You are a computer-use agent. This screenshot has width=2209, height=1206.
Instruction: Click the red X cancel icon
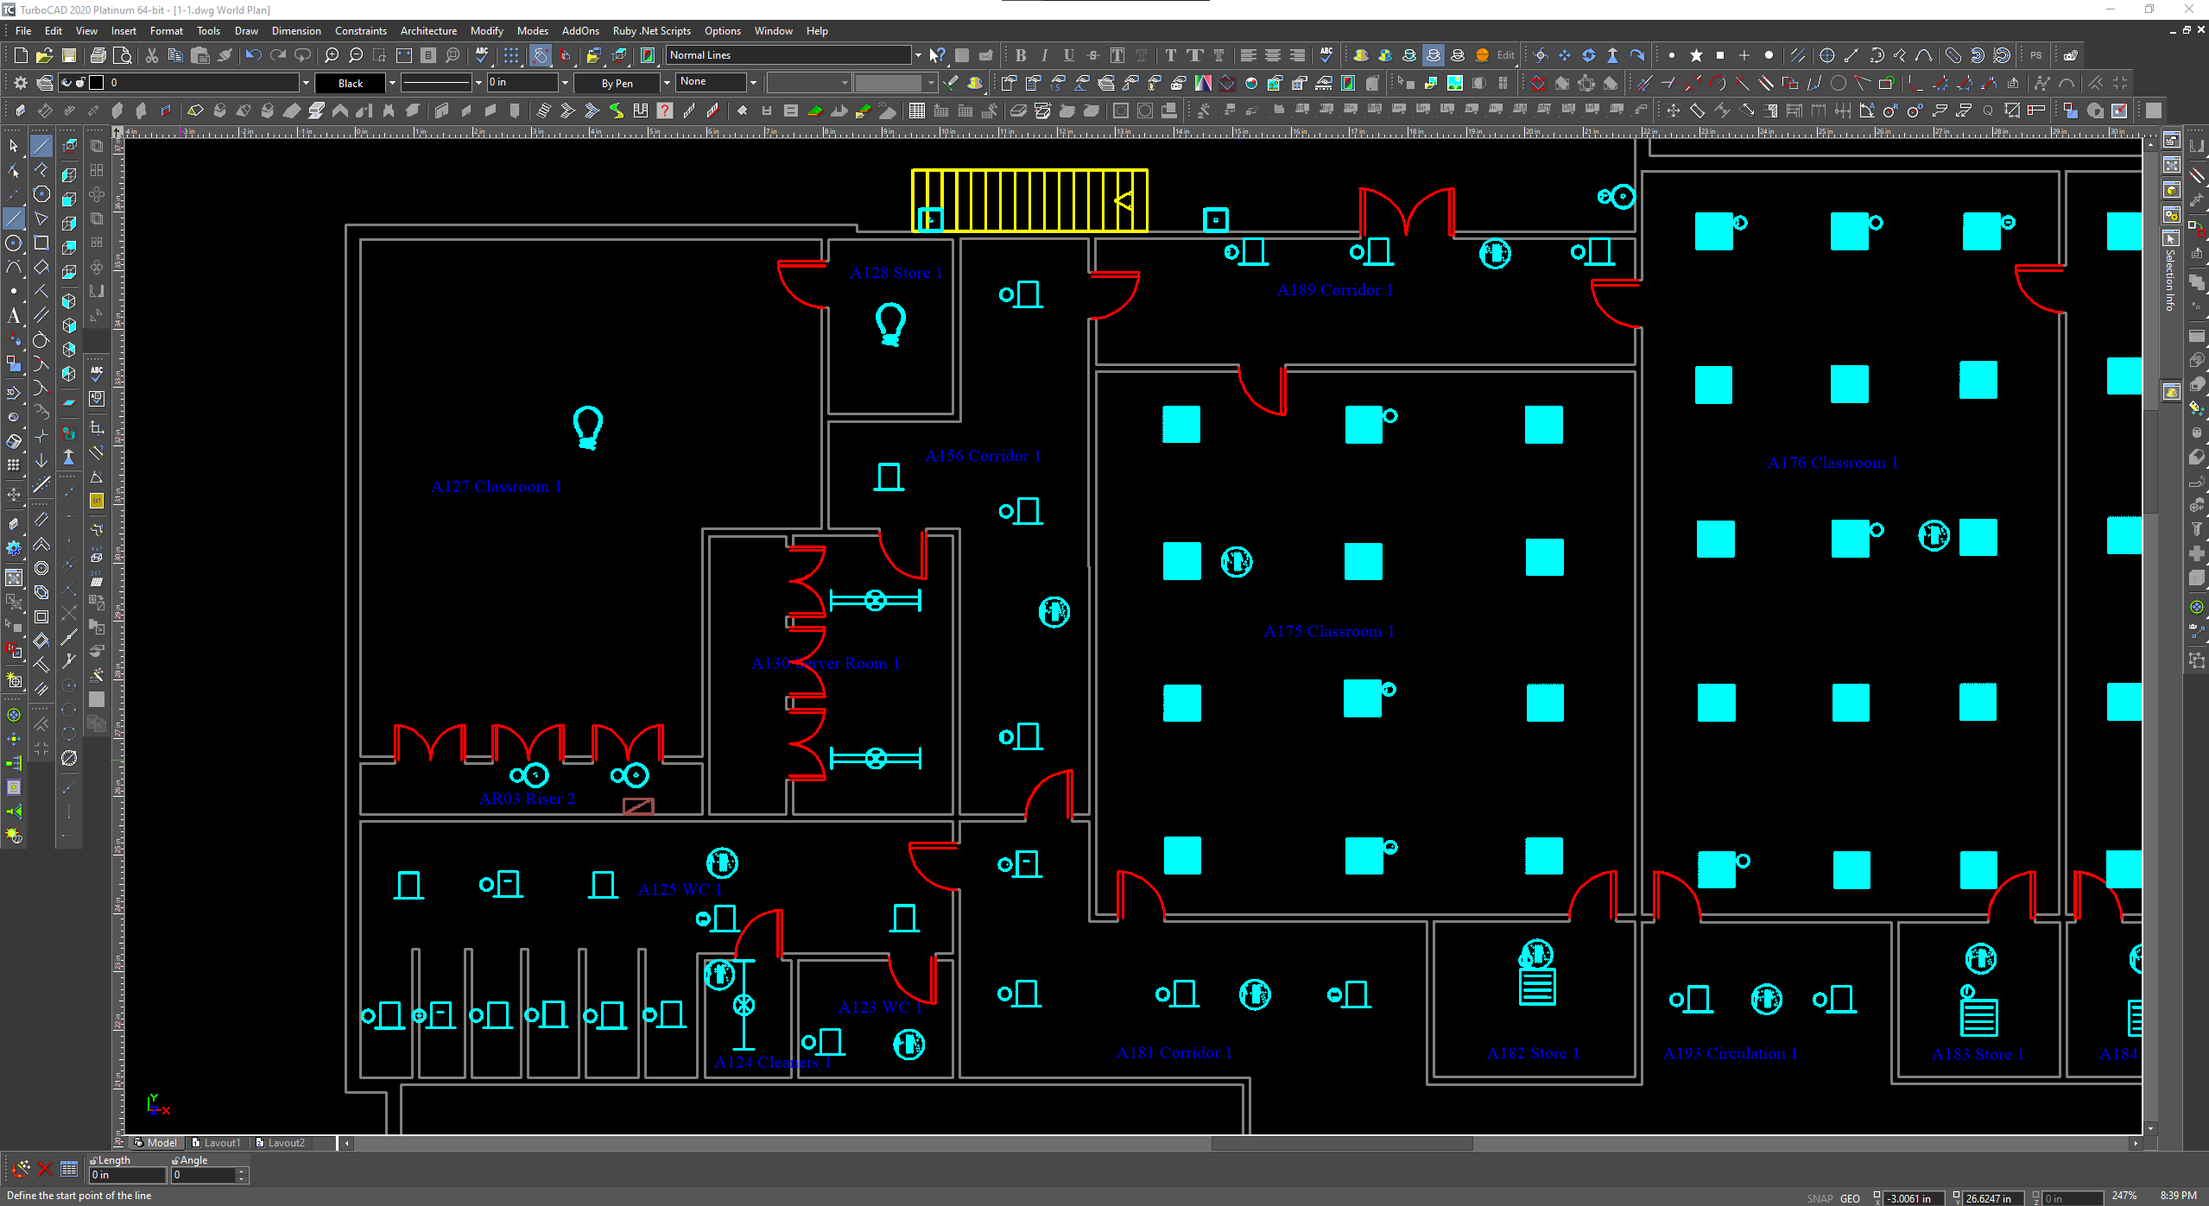pyautogui.click(x=45, y=1169)
